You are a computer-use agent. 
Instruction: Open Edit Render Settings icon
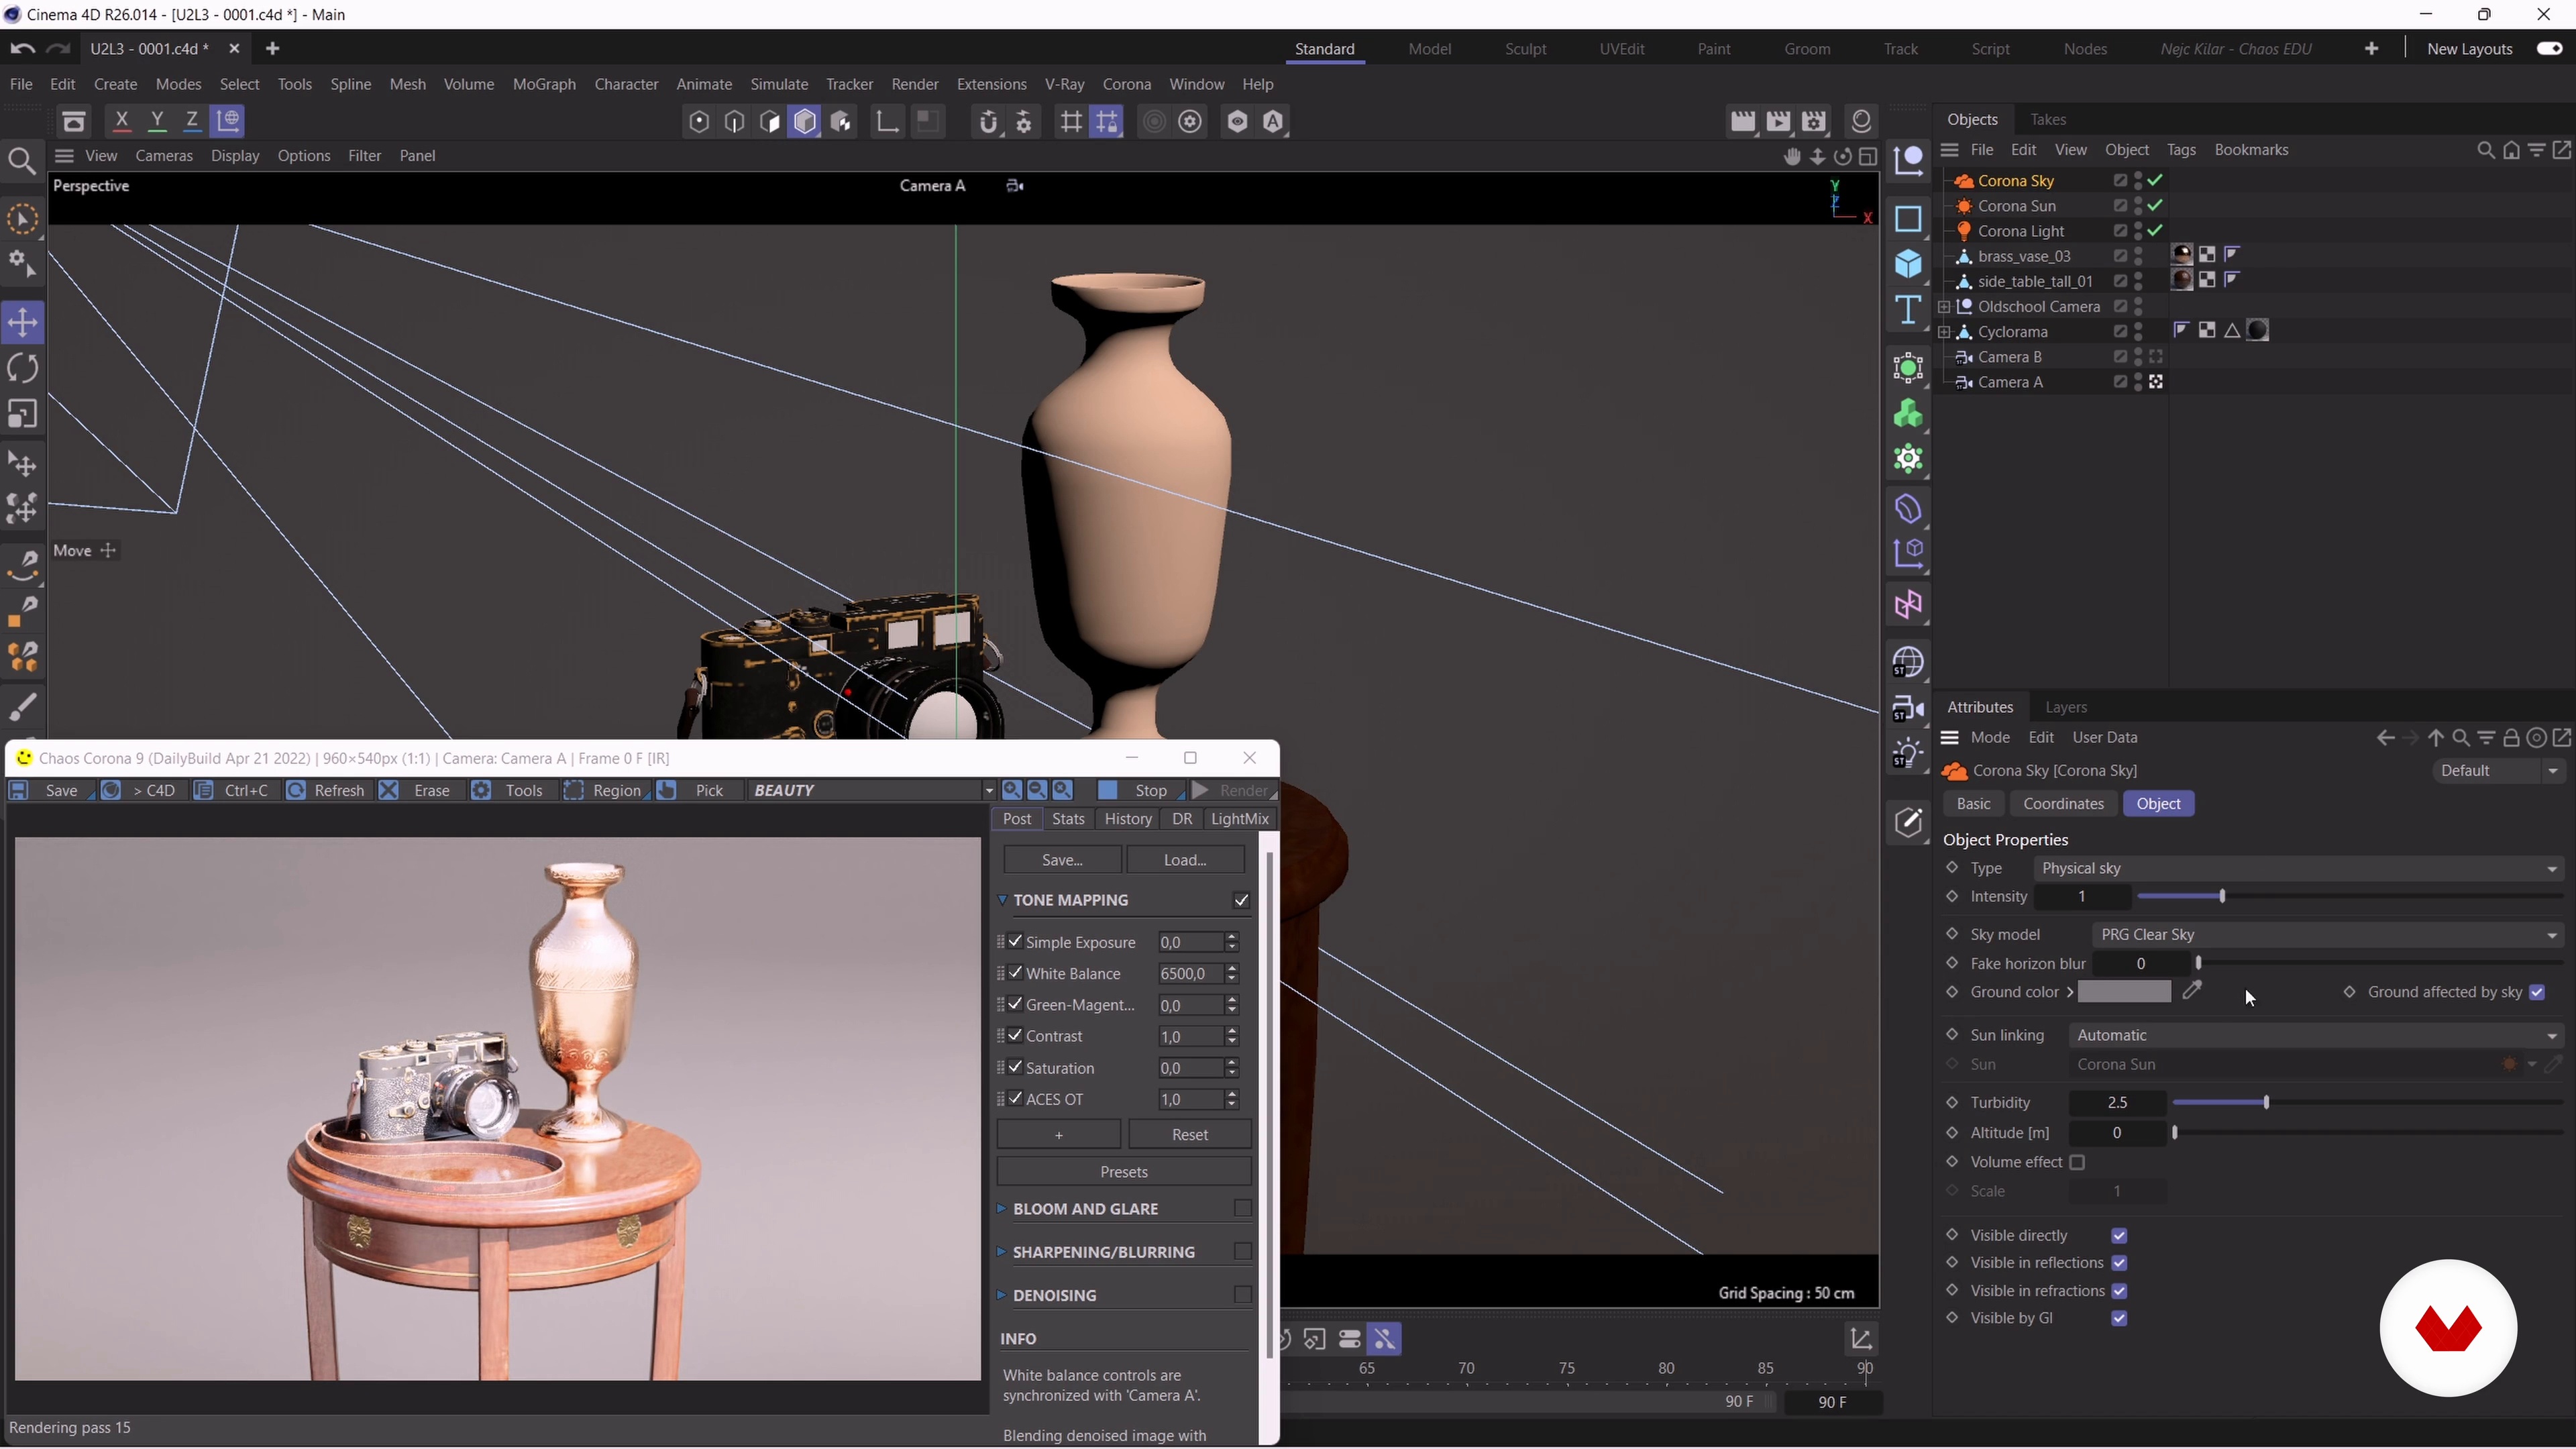point(1814,121)
